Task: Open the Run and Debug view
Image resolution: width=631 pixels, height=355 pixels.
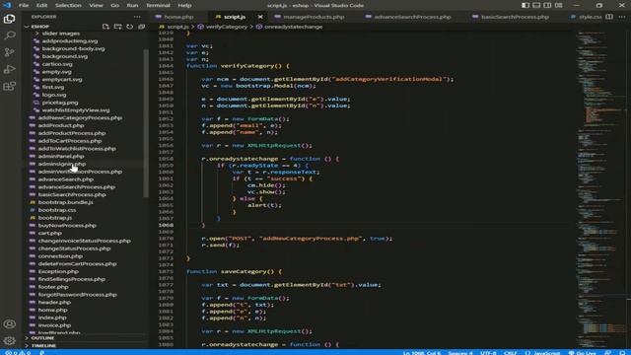Action: point(9,69)
